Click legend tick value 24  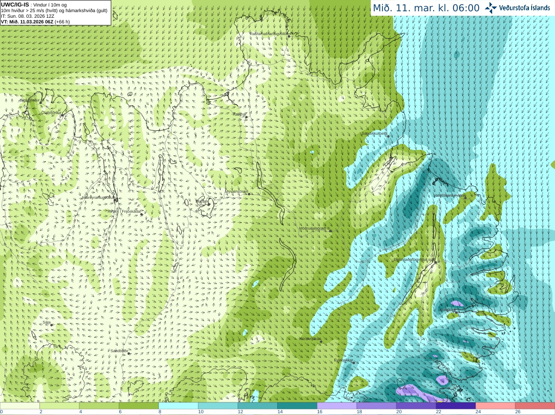pos(478,412)
